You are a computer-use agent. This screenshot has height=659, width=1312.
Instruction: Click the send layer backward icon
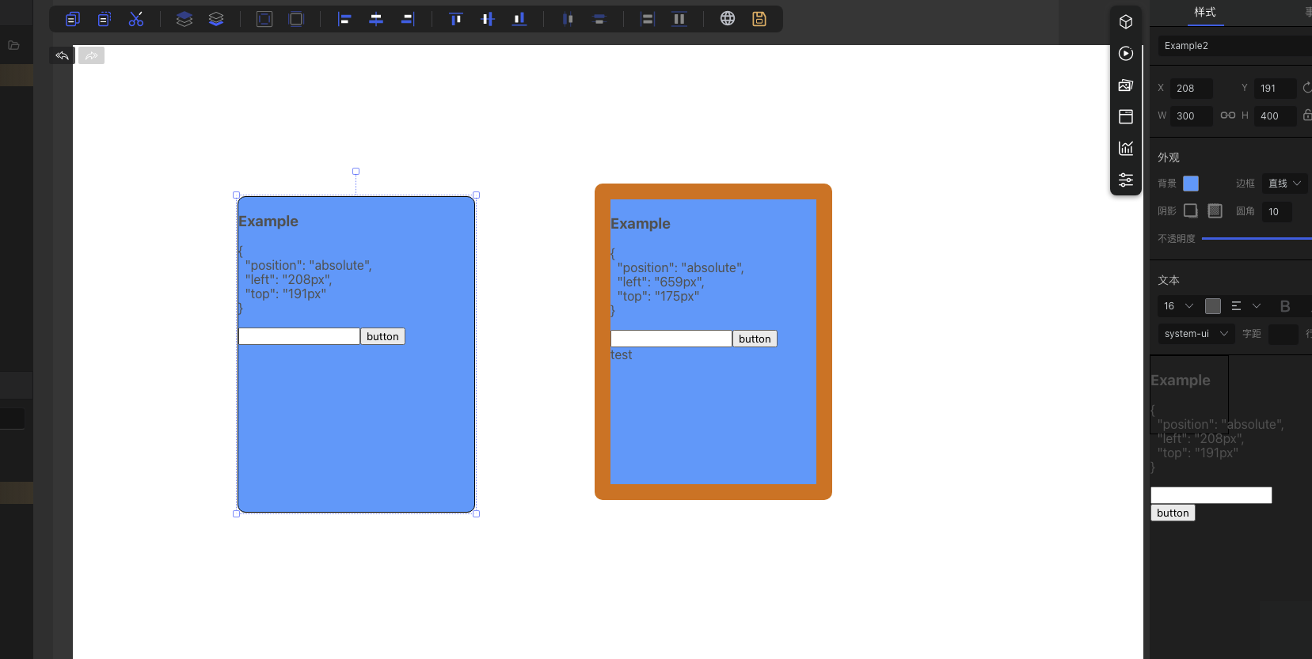[x=216, y=19]
